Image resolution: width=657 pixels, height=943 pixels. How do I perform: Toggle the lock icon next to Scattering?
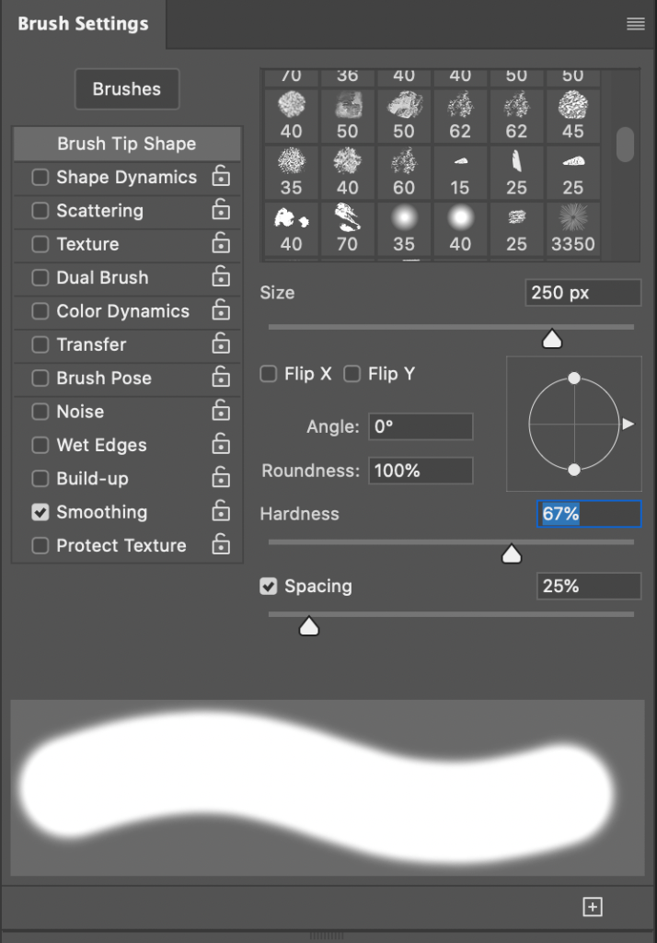(x=221, y=210)
